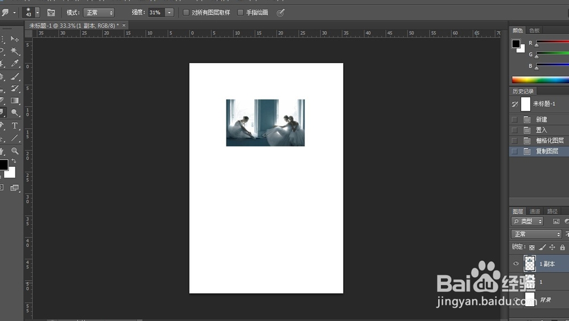569x321 pixels.
Task: Select the Gradient tool
Action: coord(15,101)
